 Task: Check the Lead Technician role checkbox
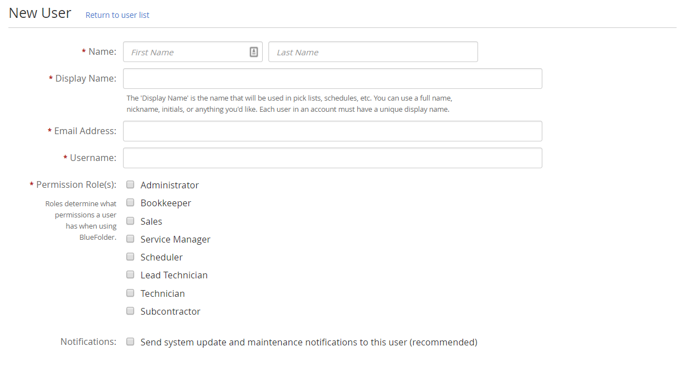[x=130, y=274]
